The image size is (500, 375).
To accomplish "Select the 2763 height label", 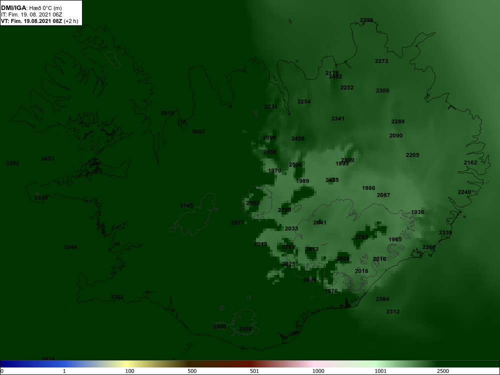I will pos(361,237).
